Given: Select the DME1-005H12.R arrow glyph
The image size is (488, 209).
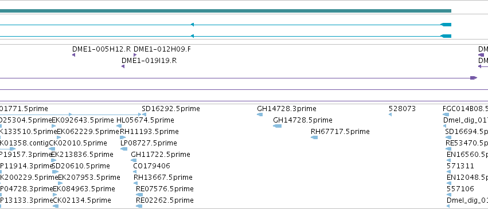Looking at the screenshot, I should 73,55.
